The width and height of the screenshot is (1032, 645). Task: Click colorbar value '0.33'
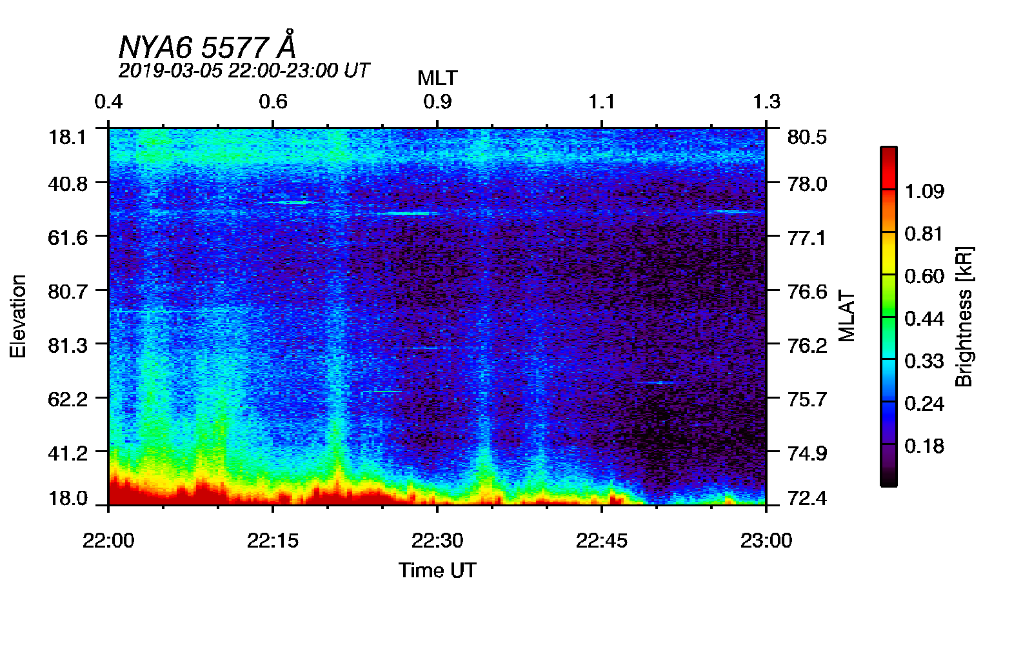pos(924,361)
